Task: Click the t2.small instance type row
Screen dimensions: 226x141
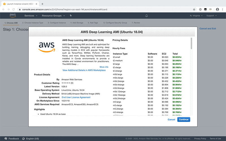Action: point(147,57)
